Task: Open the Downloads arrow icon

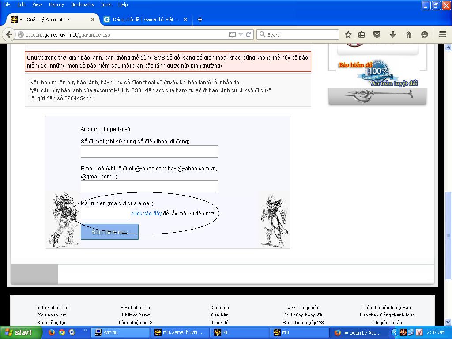Action: tap(392, 34)
